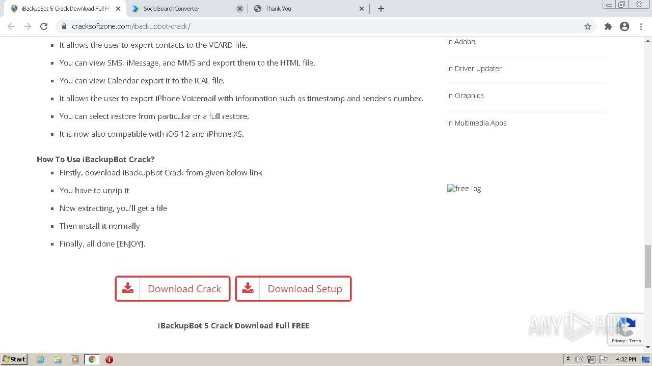The width and height of the screenshot is (652, 366).
Task: Open the In Adobe category link
Action: [x=461, y=42]
